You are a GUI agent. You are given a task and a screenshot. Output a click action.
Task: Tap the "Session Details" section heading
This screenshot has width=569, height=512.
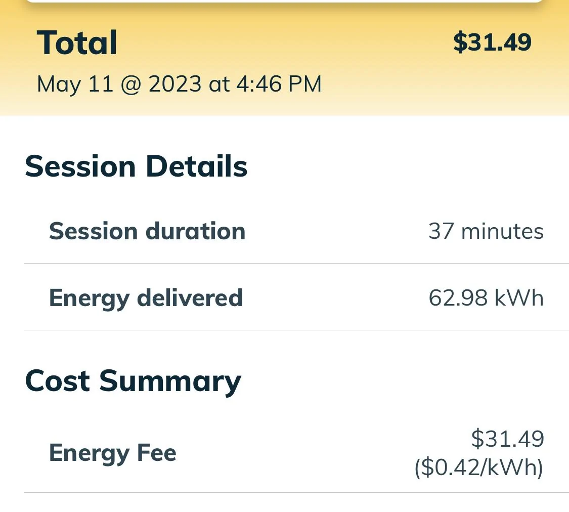136,166
